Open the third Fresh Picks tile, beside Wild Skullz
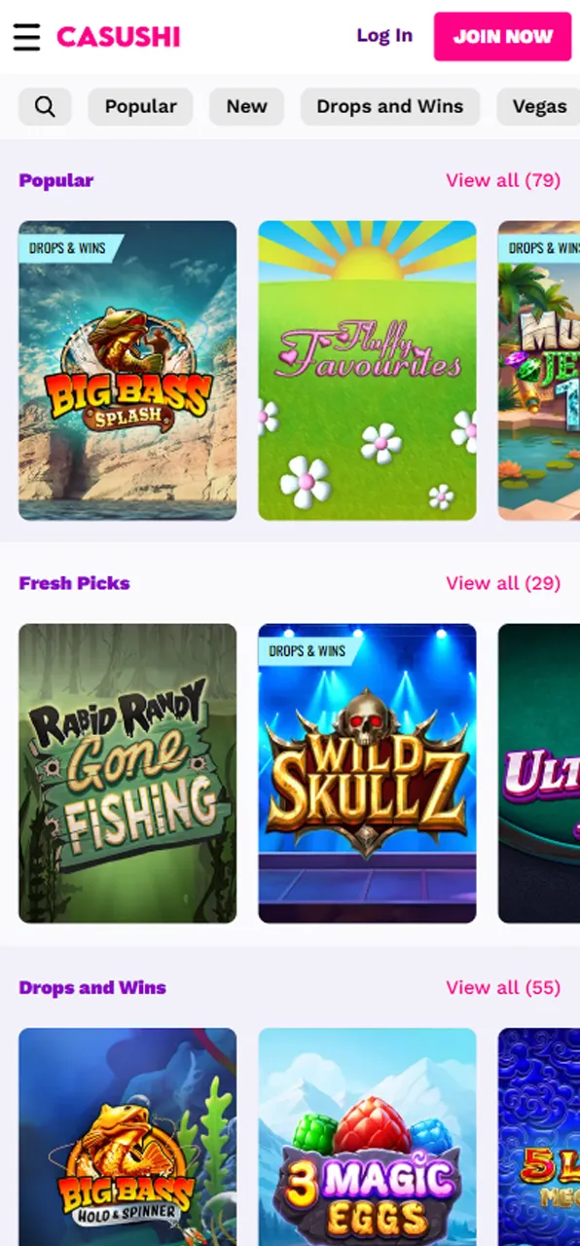 (539, 774)
